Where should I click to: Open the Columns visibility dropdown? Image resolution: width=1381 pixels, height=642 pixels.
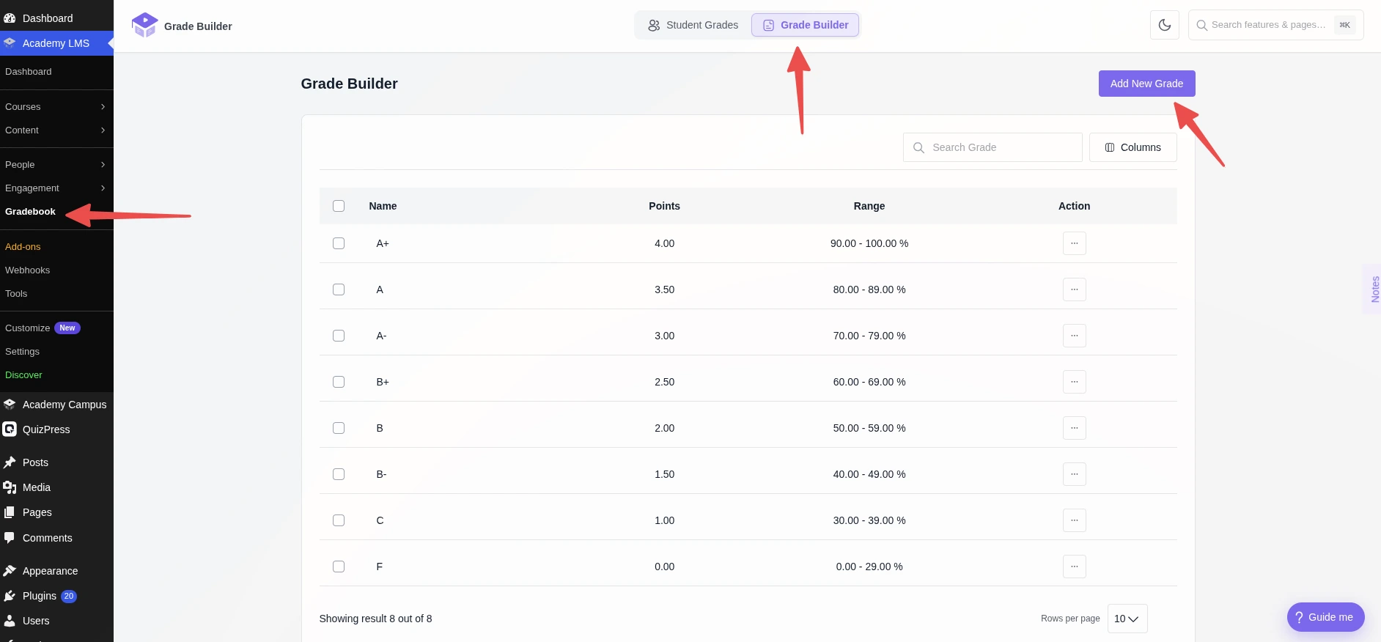click(1133, 147)
